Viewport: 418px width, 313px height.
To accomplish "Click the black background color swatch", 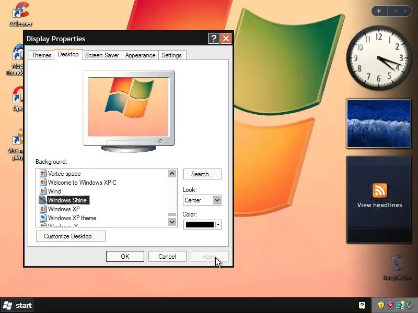I will click(x=200, y=225).
